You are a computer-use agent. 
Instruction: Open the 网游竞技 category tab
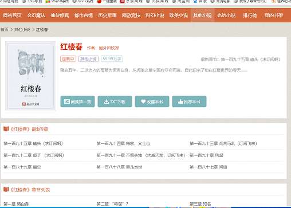pyautogui.click(x=131, y=15)
